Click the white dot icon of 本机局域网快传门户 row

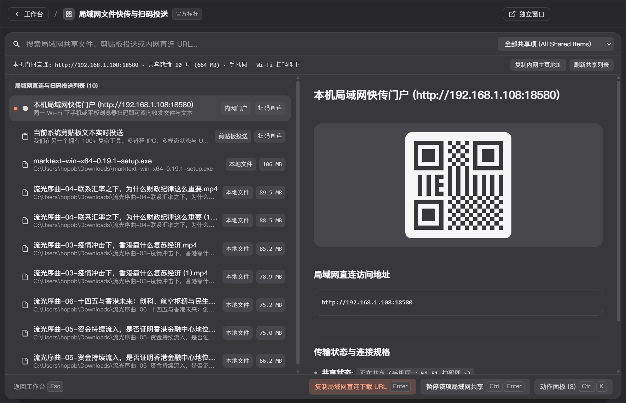pos(25,108)
